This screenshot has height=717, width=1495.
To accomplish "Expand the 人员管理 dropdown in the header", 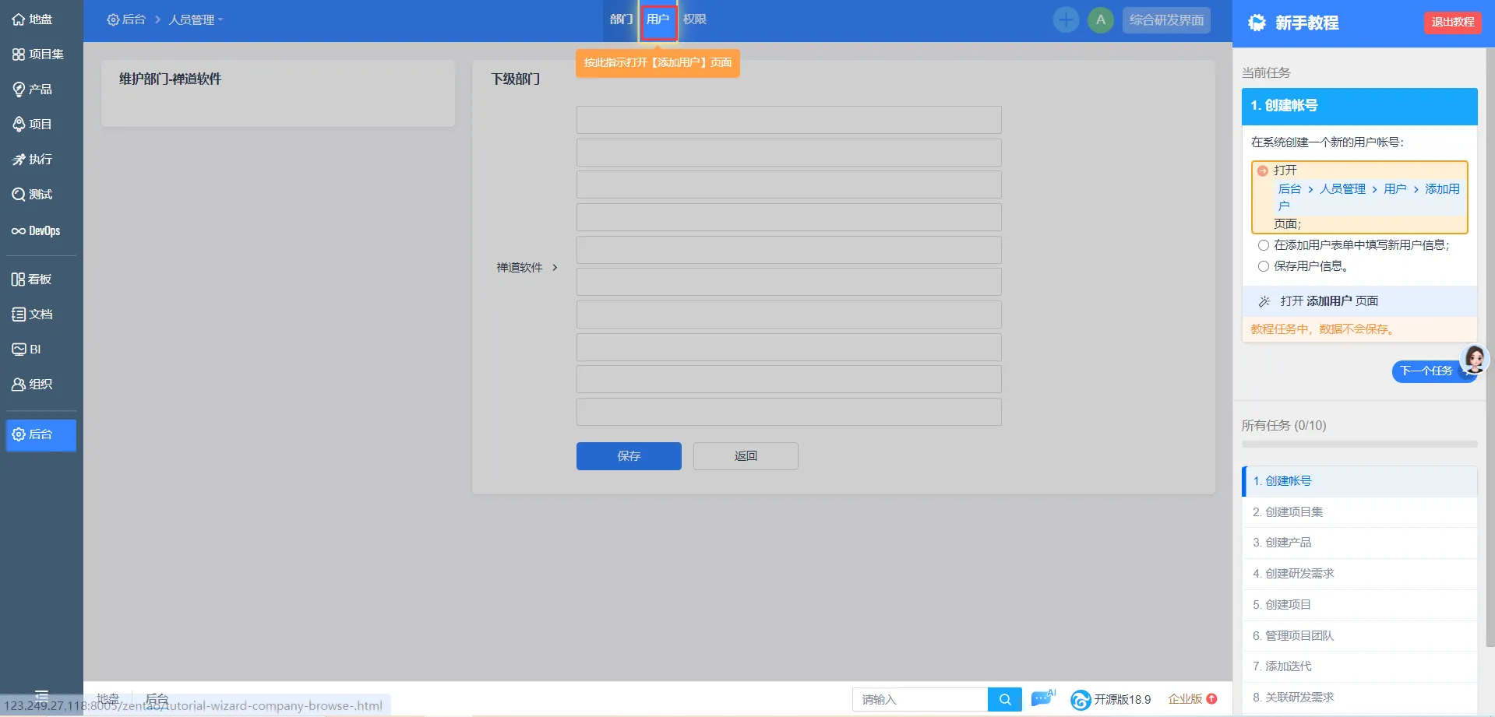I will (196, 19).
